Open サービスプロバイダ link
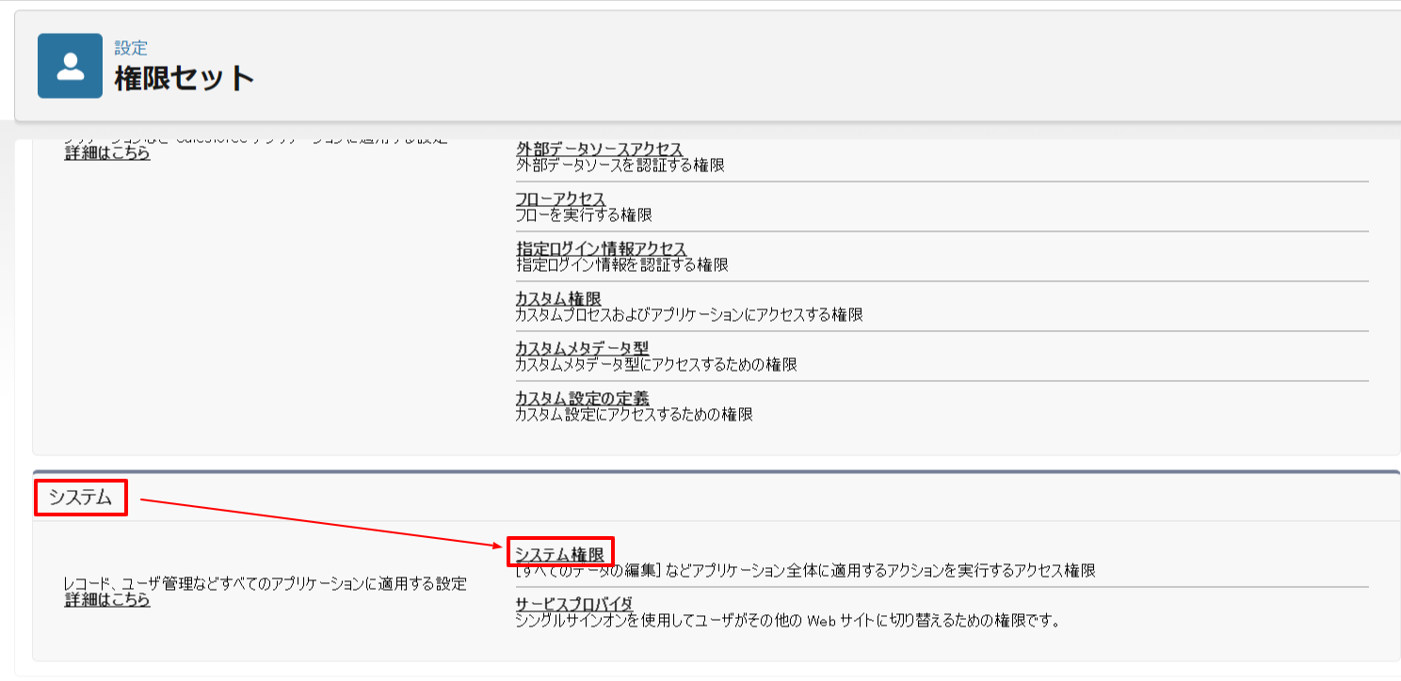 [573, 605]
